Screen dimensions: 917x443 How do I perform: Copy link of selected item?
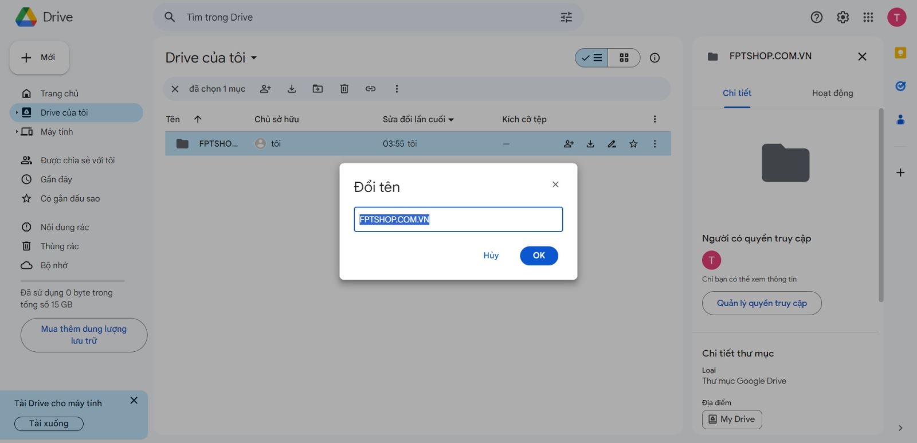point(370,89)
